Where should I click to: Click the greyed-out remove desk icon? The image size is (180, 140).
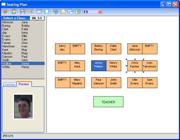click(30, 12)
